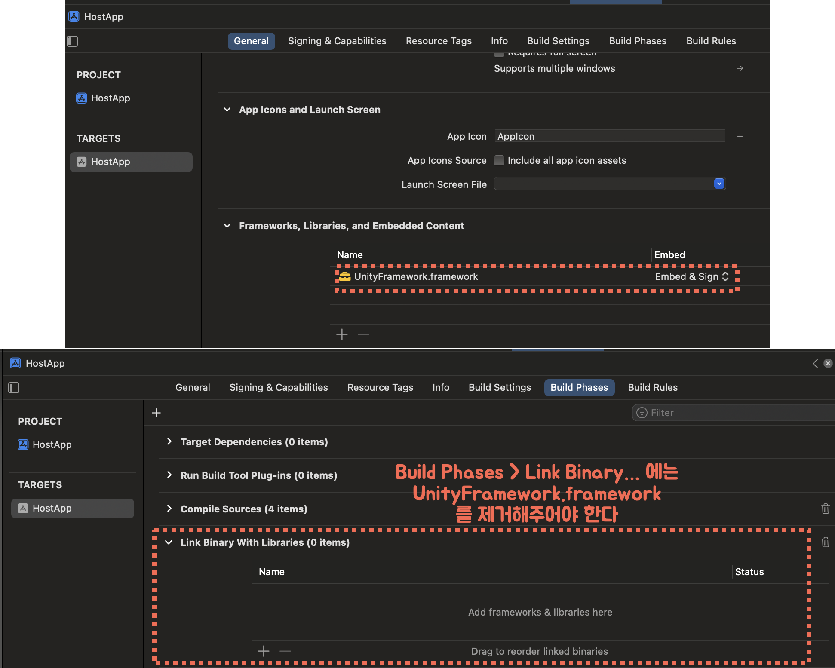Select HostApp project in upper window sidebar
This screenshot has height=668, width=835.
pyautogui.click(x=103, y=98)
